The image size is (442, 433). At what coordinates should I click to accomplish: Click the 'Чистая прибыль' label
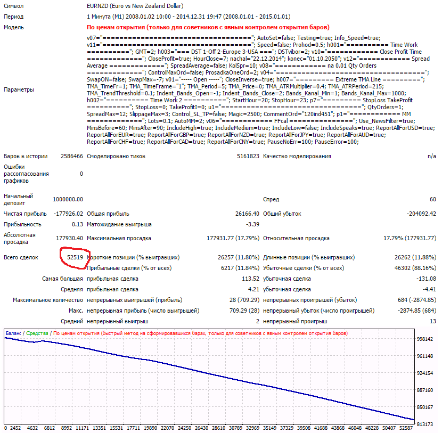click(x=25, y=214)
